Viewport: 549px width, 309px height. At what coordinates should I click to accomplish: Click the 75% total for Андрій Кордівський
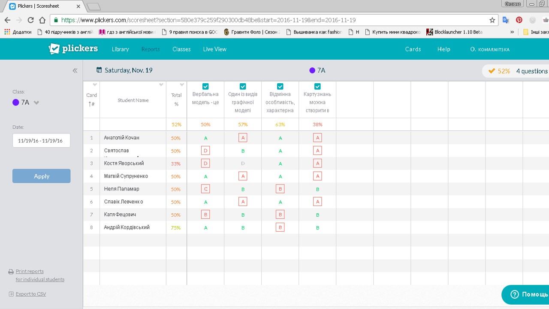point(176,228)
